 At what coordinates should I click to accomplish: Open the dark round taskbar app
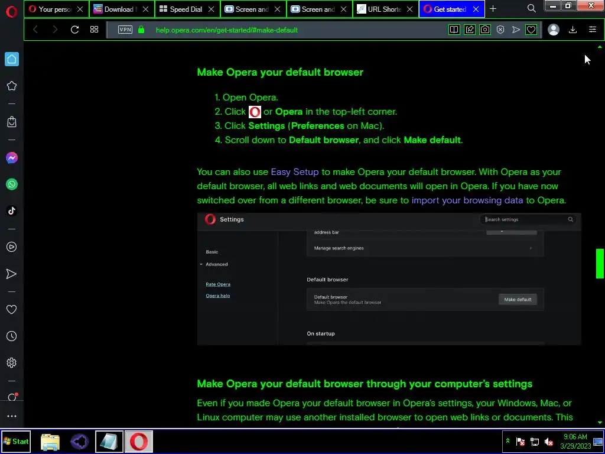[80, 442]
